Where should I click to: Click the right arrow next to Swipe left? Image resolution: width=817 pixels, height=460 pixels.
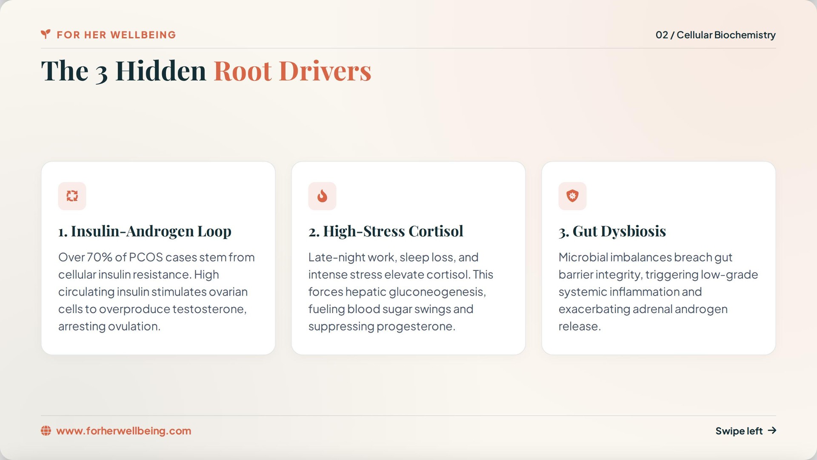[772, 431]
